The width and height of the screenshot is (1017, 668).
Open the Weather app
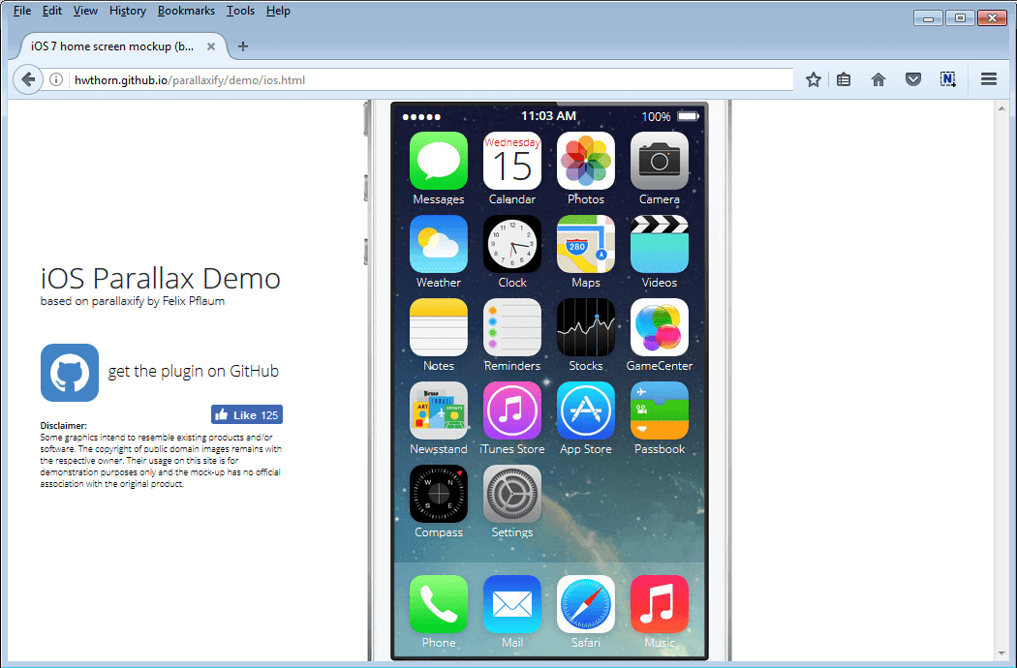439,243
